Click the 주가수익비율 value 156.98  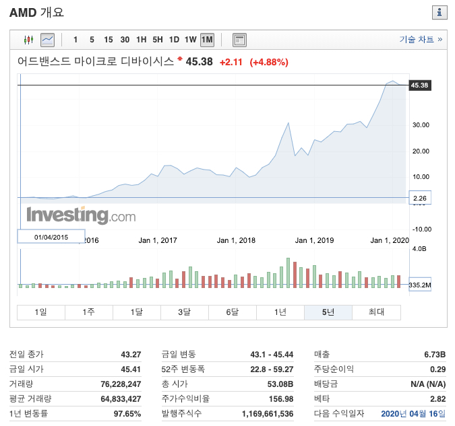coord(281,399)
